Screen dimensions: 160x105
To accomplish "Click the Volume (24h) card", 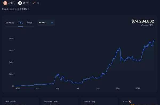I will point(60,102).
